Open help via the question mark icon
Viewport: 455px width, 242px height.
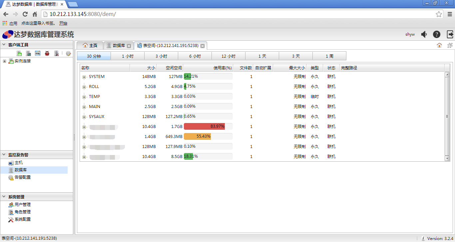click(x=437, y=34)
